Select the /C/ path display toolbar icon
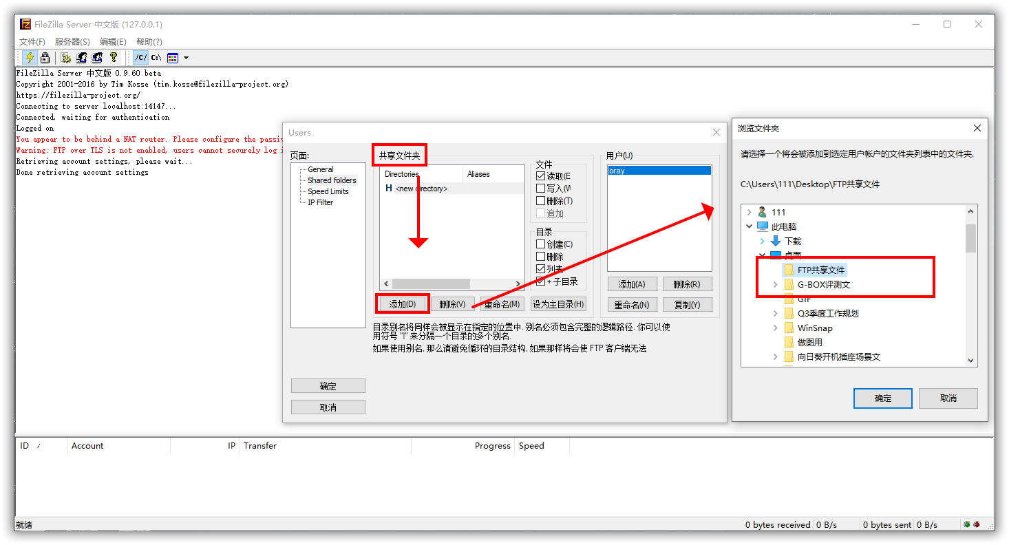The width and height of the screenshot is (1009, 545). coord(140,58)
